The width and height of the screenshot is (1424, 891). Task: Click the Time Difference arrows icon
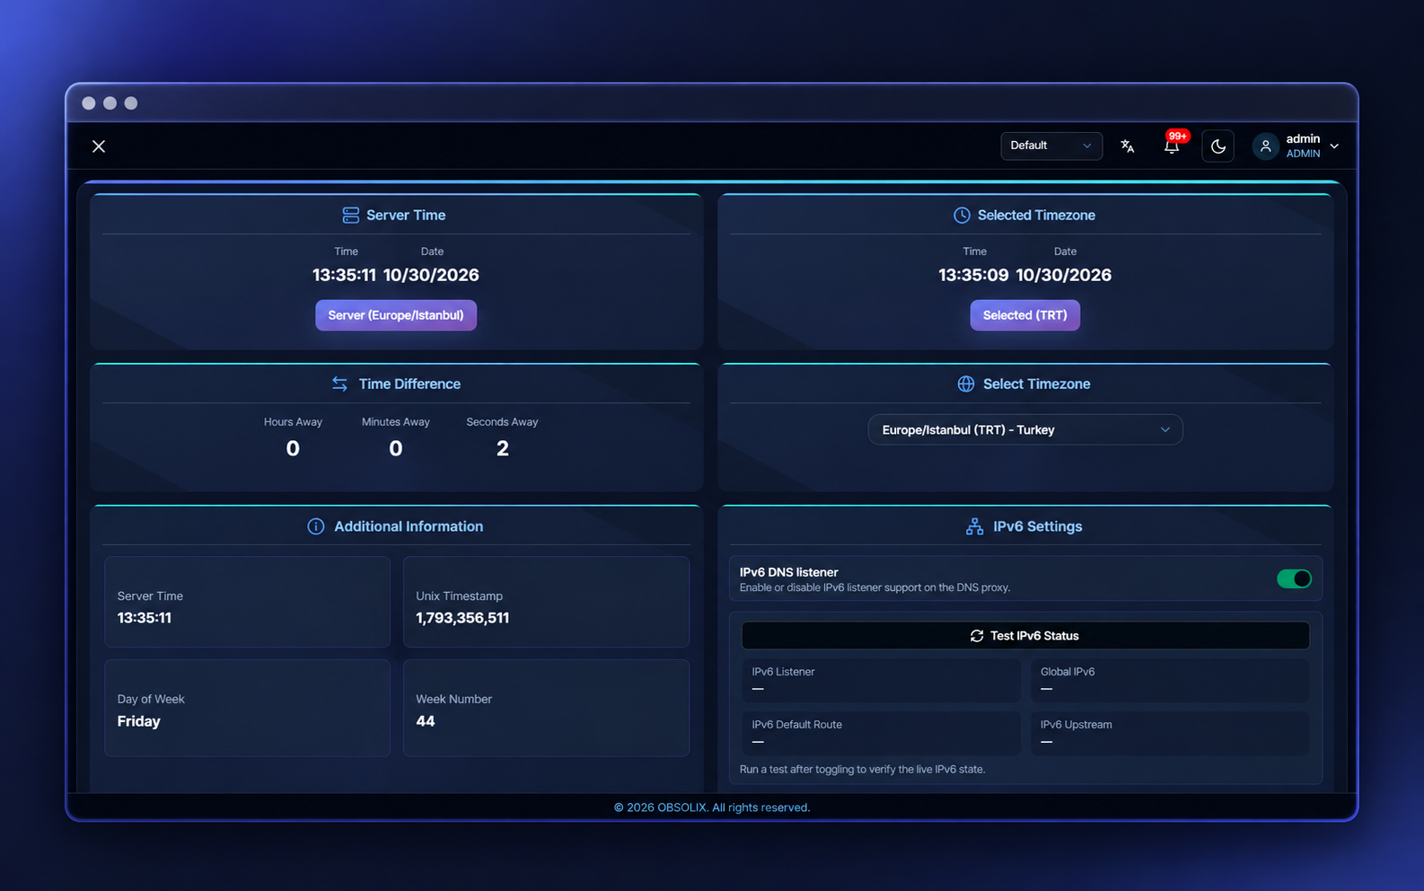pos(339,384)
